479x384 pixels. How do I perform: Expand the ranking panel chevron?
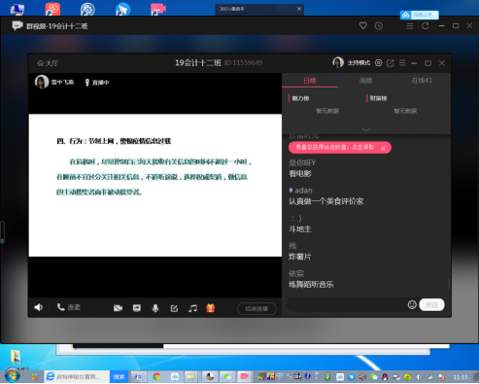tap(366, 129)
